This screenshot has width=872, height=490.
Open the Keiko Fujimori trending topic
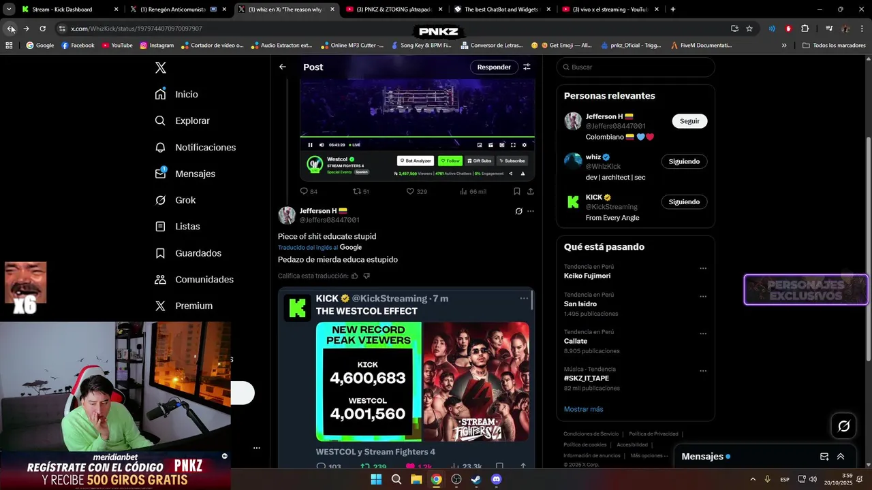(587, 276)
